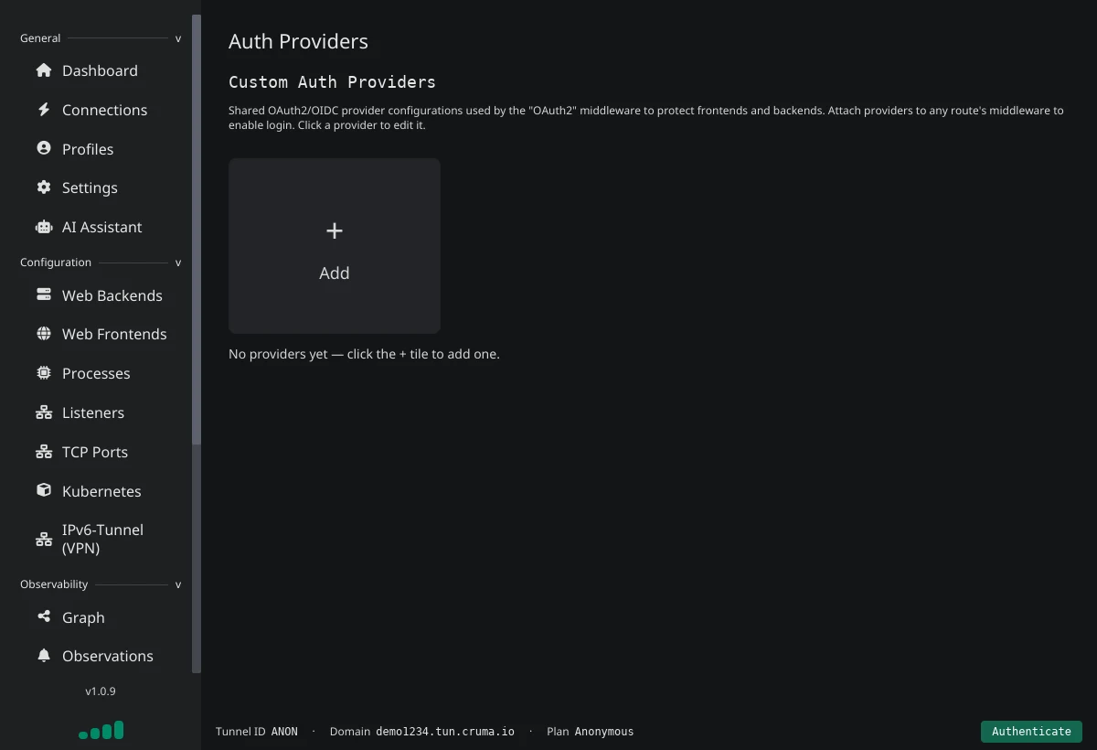
Task: Open the AI Assistant
Action: pos(101,227)
